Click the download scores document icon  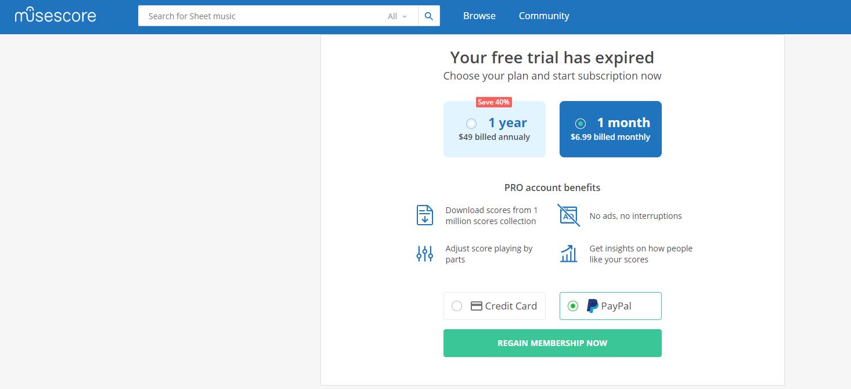click(425, 215)
